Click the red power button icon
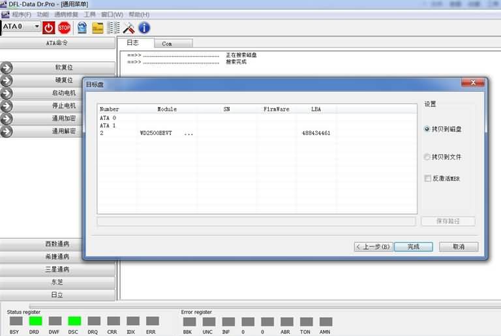The width and height of the screenshot is (501, 336). [49, 27]
